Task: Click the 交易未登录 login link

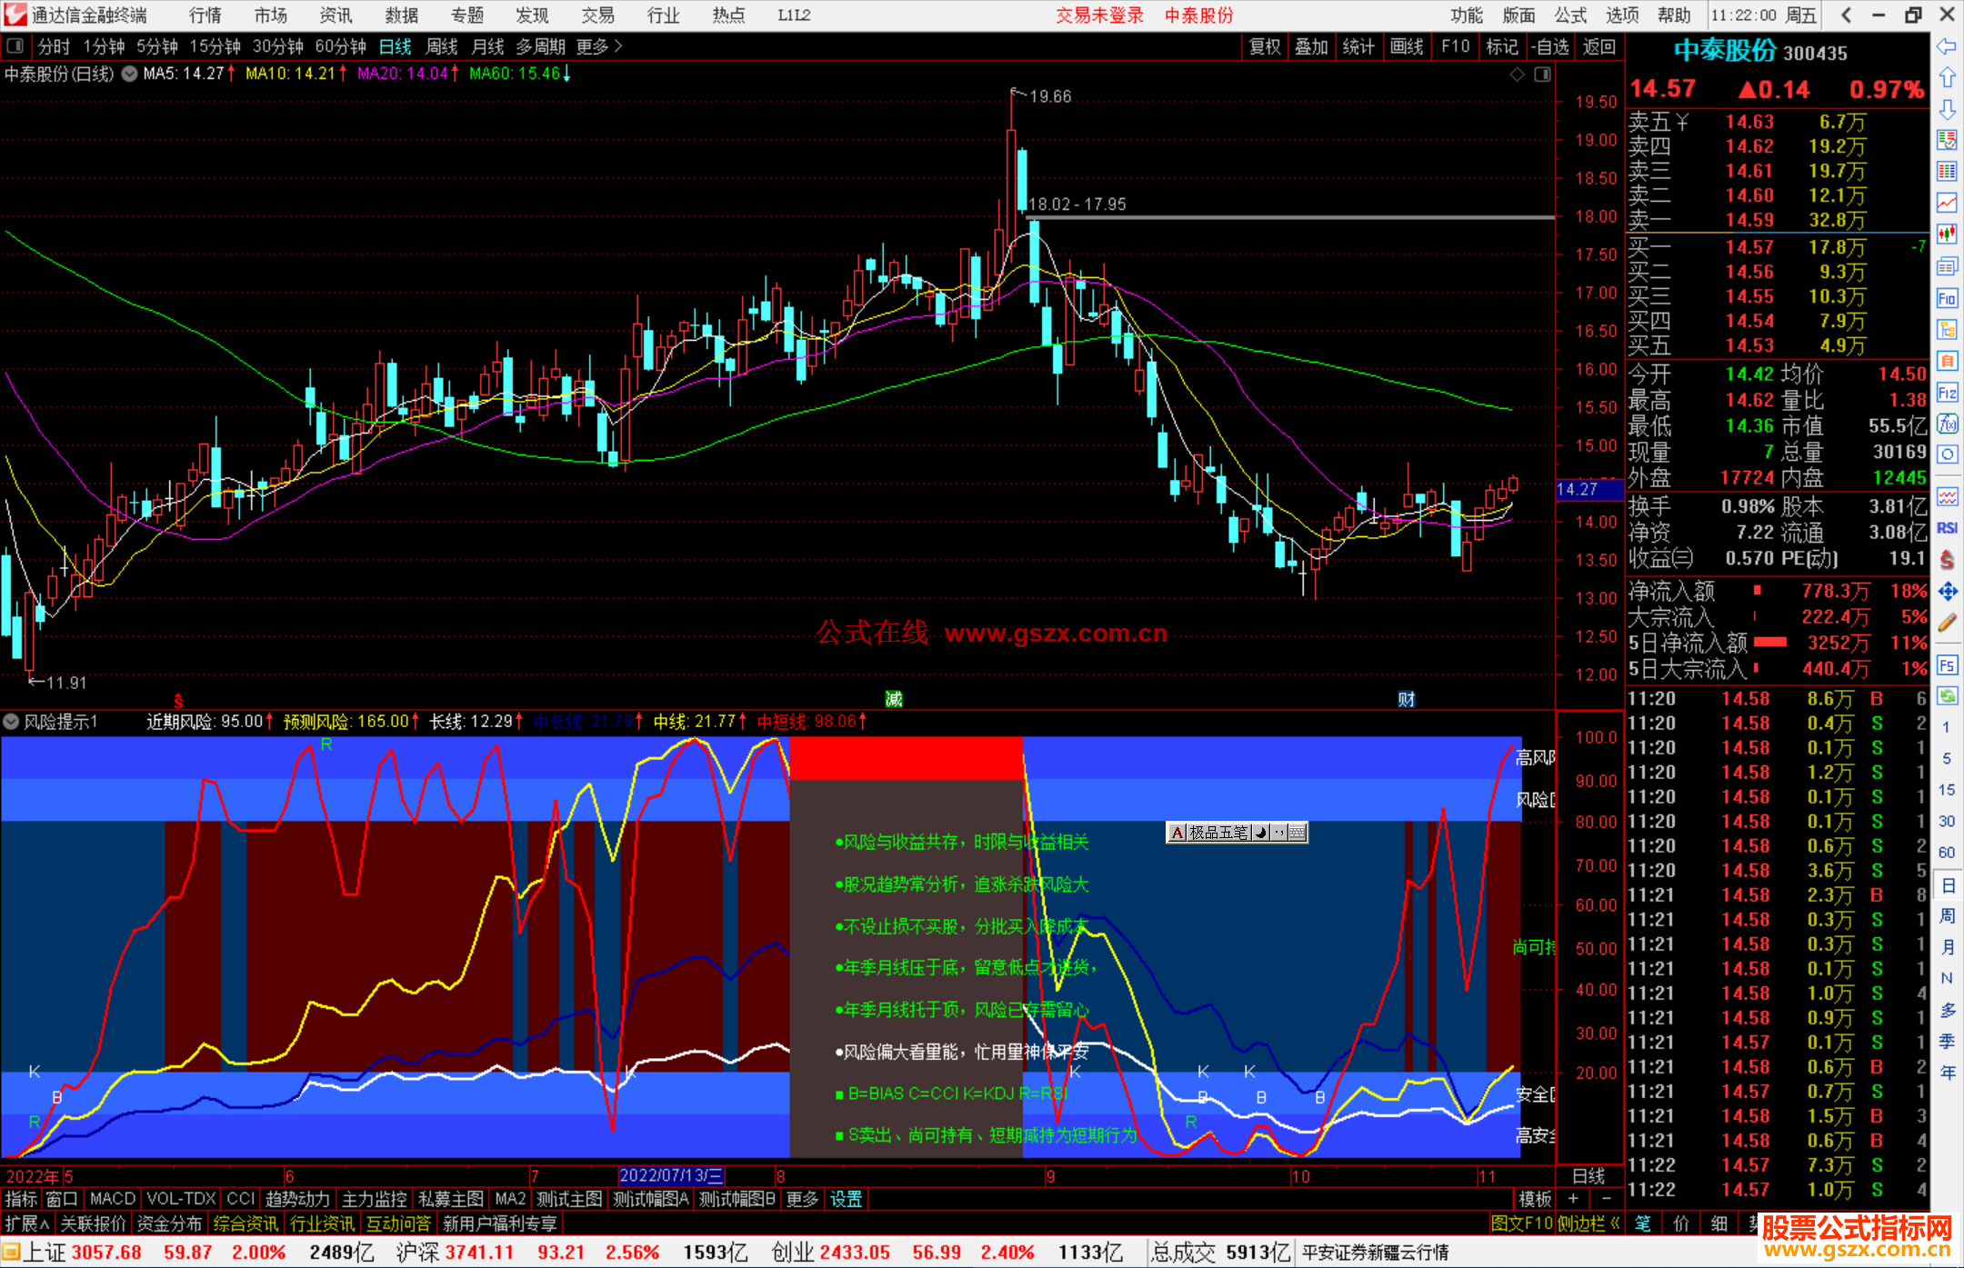Action: coord(1099,15)
